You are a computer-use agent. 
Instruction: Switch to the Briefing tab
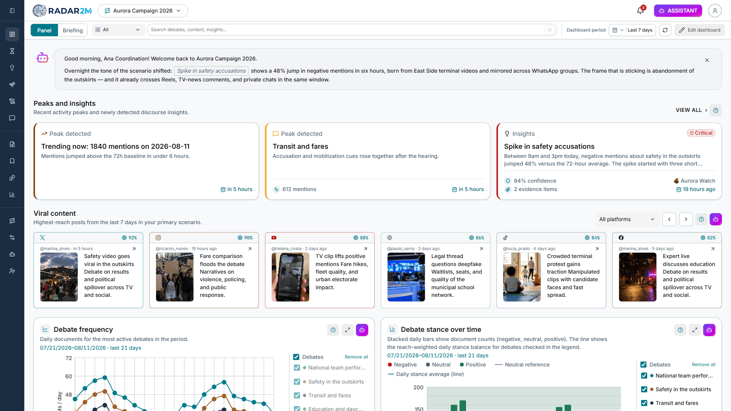click(x=73, y=30)
